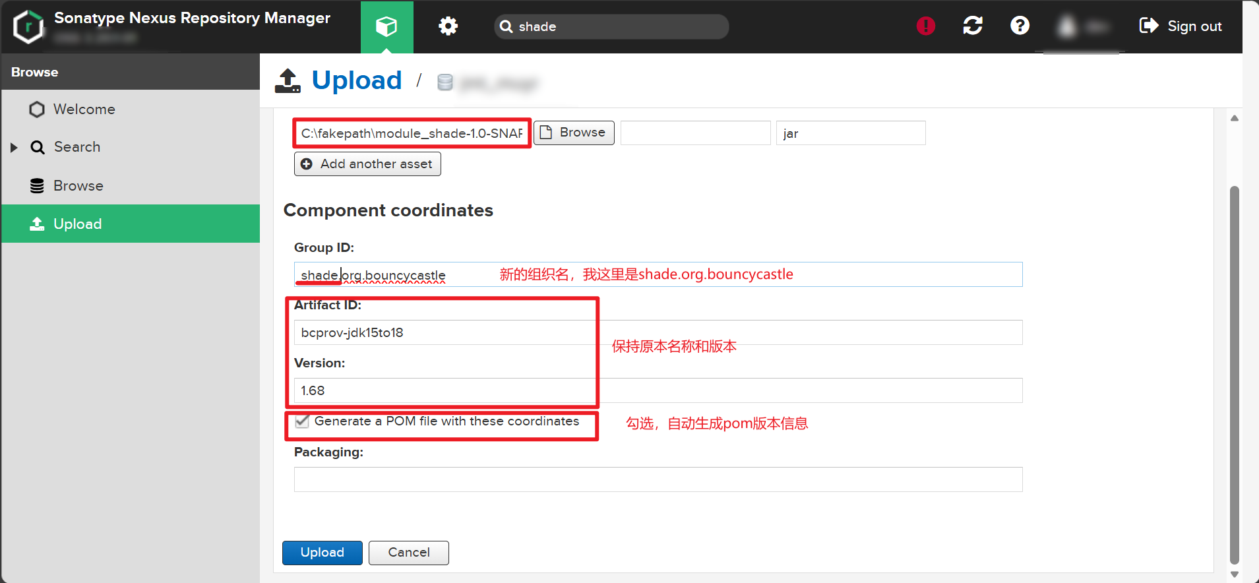Select Welcome in the sidebar
Image resolution: width=1259 pixels, height=583 pixels.
(x=84, y=109)
